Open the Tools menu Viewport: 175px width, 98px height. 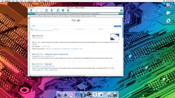point(37,1)
